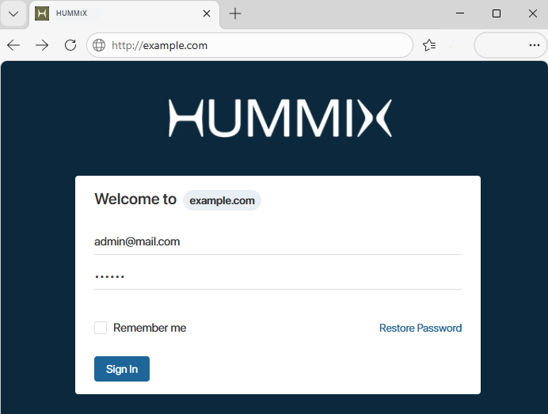Reload the current page
This screenshot has height=414, width=548.
(70, 45)
